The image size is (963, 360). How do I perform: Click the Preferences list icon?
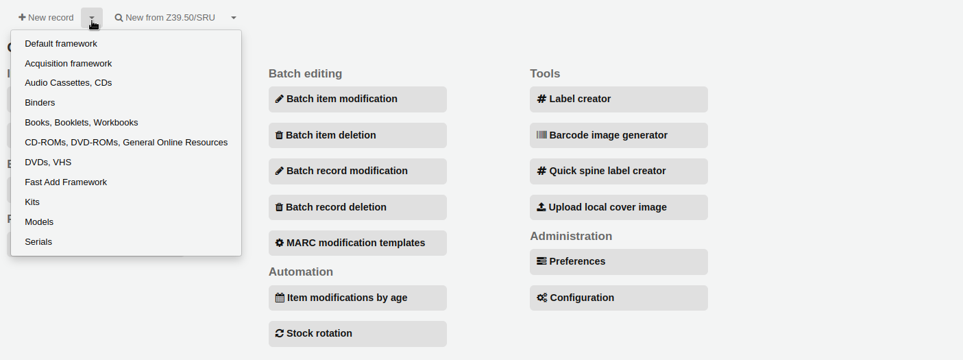[x=541, y=261]
